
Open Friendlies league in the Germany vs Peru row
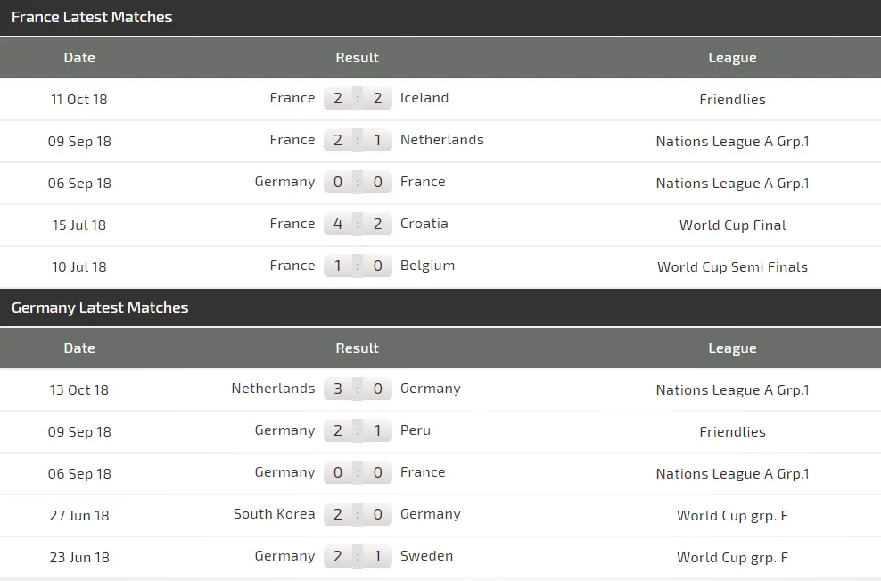(732, 431)
